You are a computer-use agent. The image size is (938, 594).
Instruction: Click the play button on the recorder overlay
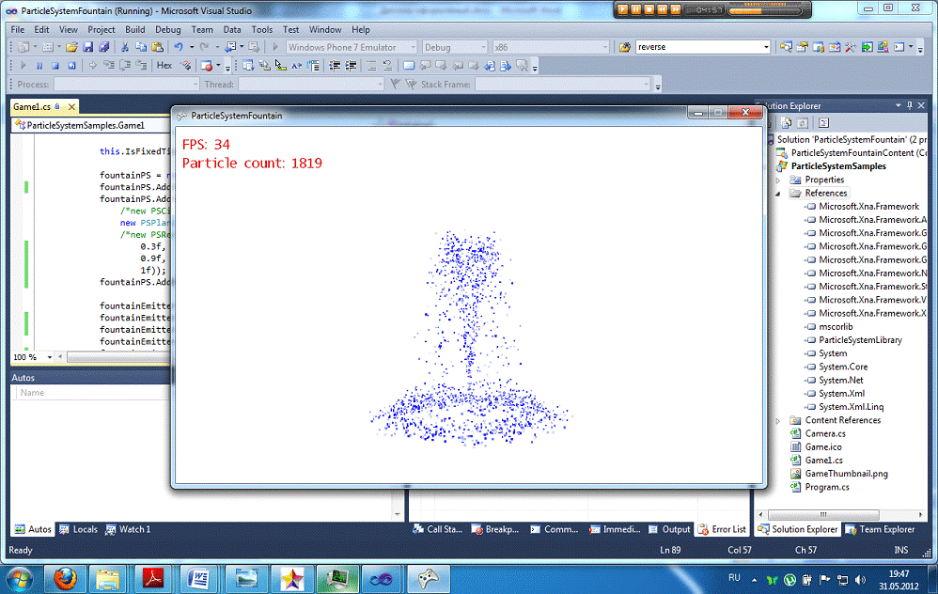(623, 9)
